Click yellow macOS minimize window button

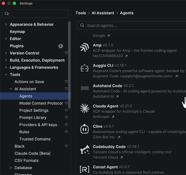pyautogui.click(x=9, y=3)
